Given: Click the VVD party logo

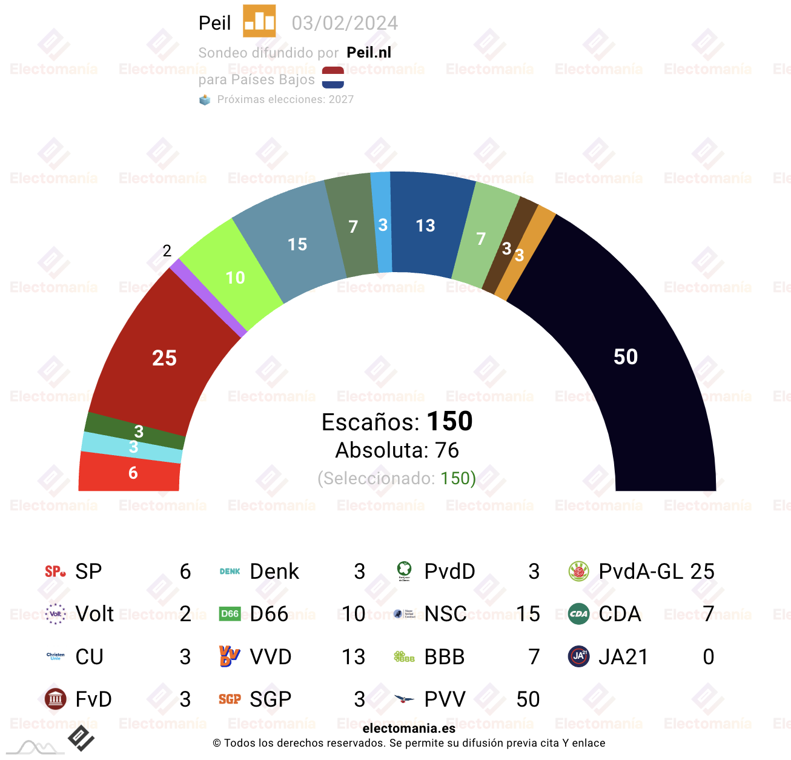Looking at the screenshot, I should click(230, 656).
